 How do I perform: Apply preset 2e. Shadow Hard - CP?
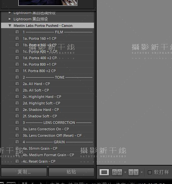[41, 110]
